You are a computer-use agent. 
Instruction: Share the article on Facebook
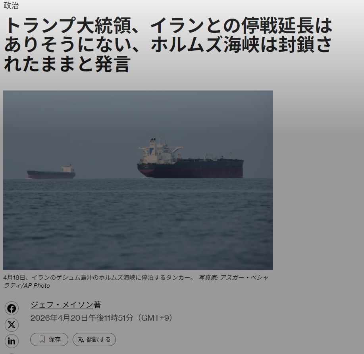click(x=12, y=308)
